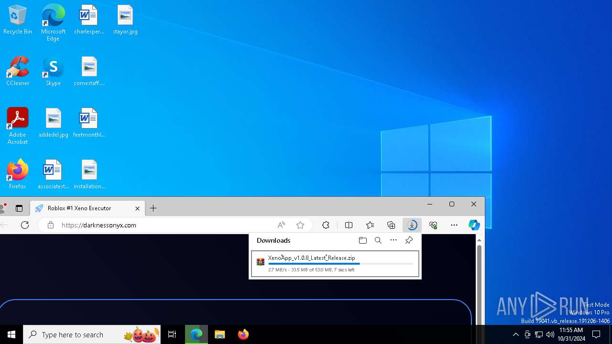Show hidden system tray icons
Image resolution: width=612 pixels, height=344 pixels.
[515, 334]
